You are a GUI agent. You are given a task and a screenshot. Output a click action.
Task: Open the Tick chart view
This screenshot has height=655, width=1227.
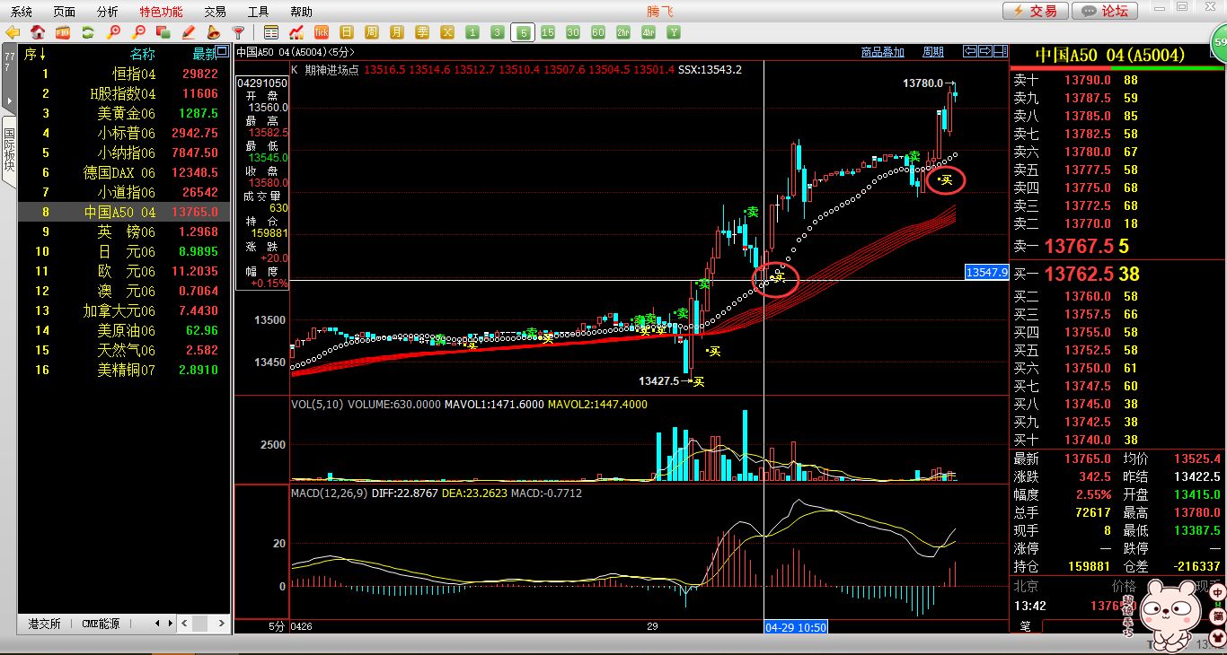click(x=321, y=32)
